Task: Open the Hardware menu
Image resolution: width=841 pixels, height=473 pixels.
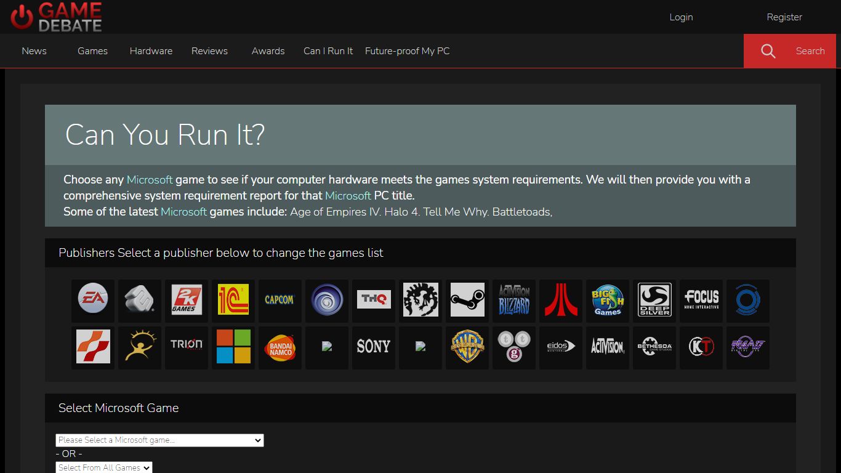Action: pyautogui.click(x=151, y=51)
